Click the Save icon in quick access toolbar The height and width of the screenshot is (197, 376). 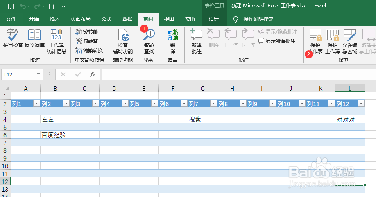(11, 7)
